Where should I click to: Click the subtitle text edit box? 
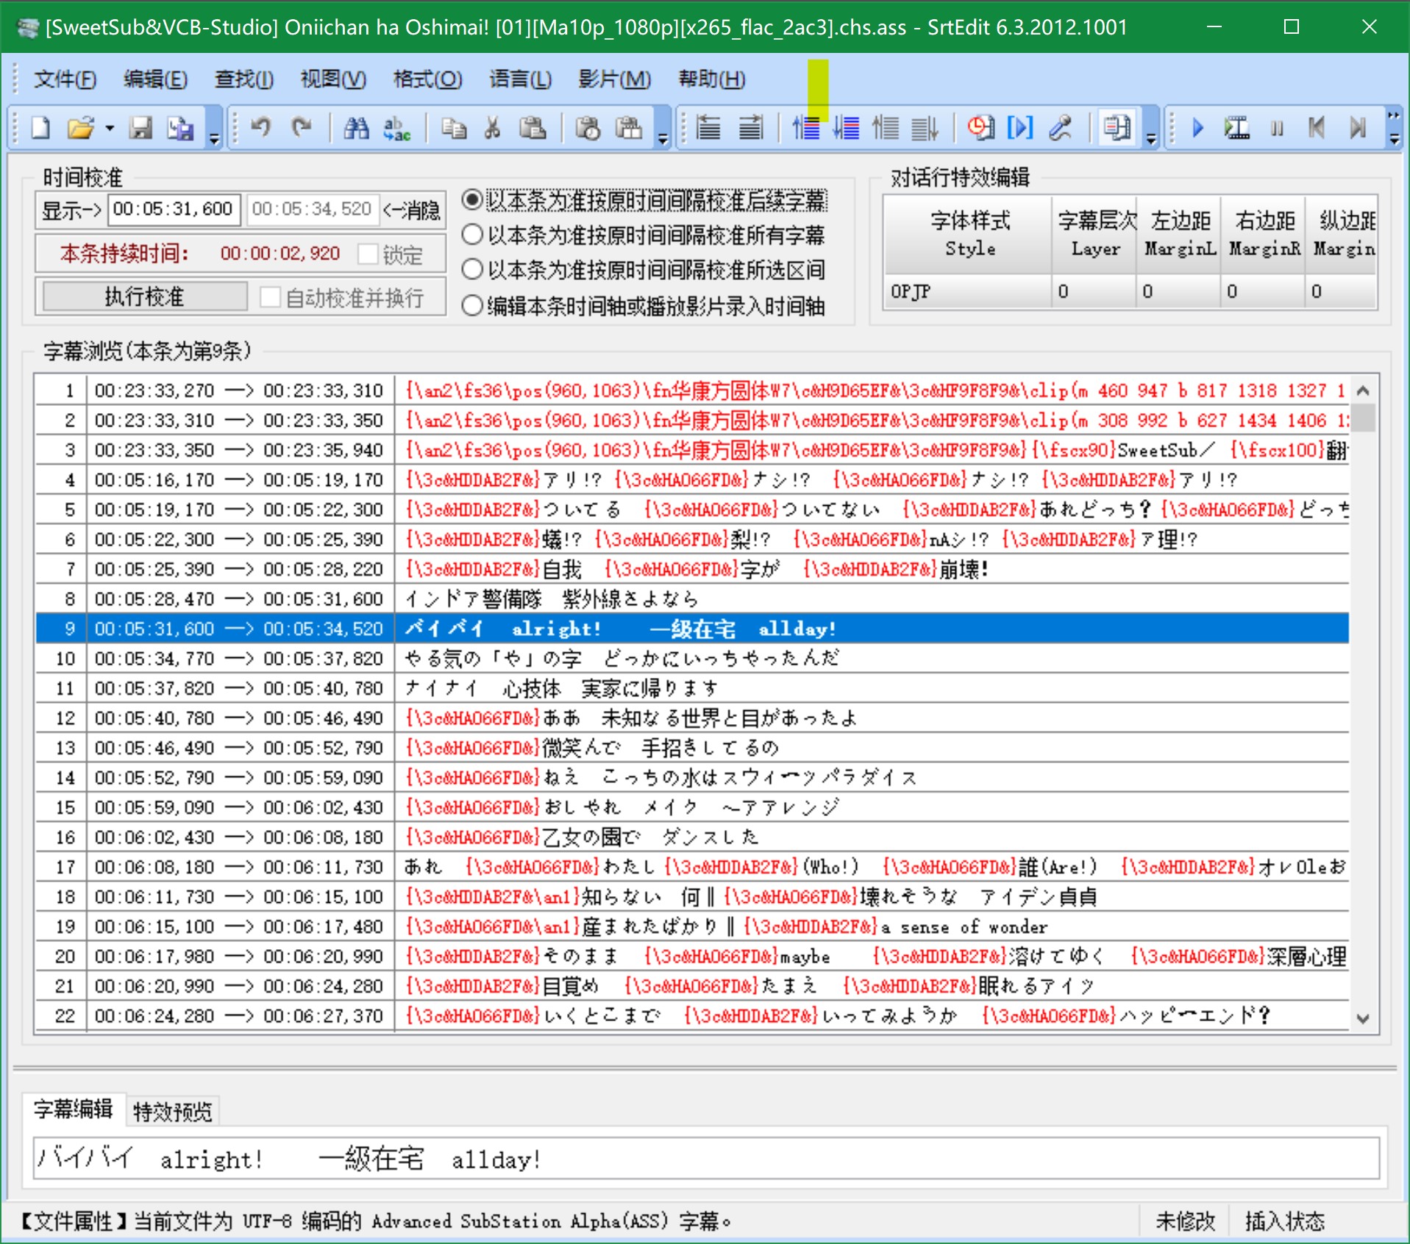[x=706, y=1159]
